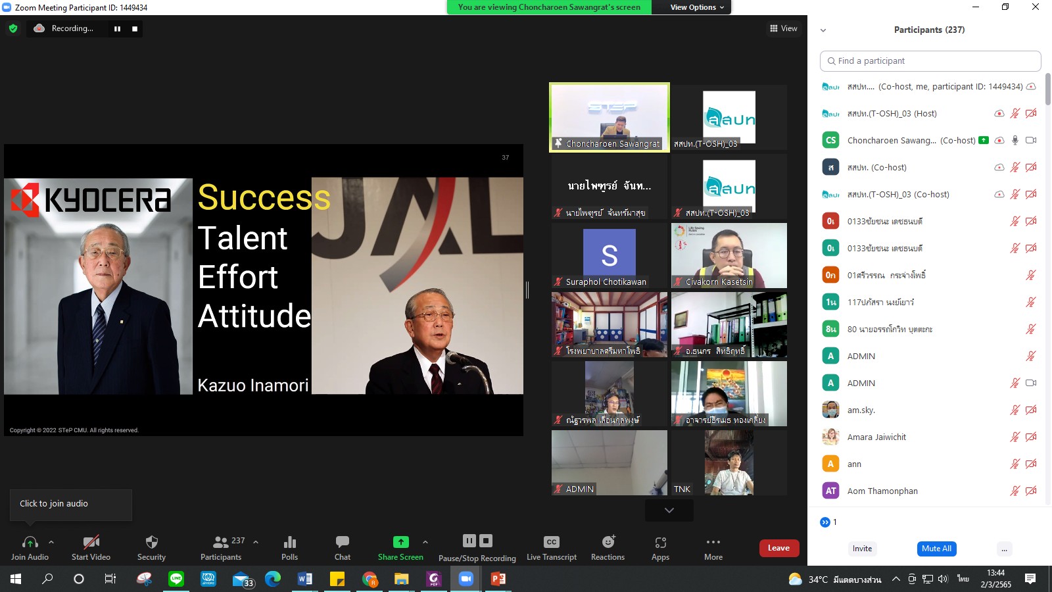
Task: Open Sticky Notes from taskbar
Action: (x=337, y=579)
